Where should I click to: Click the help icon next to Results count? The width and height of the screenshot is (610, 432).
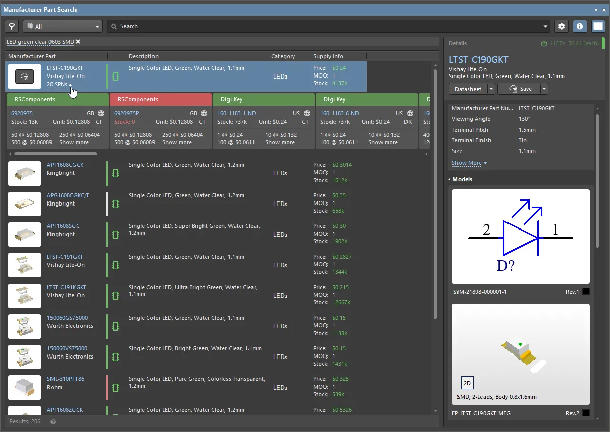click(53, 422)
